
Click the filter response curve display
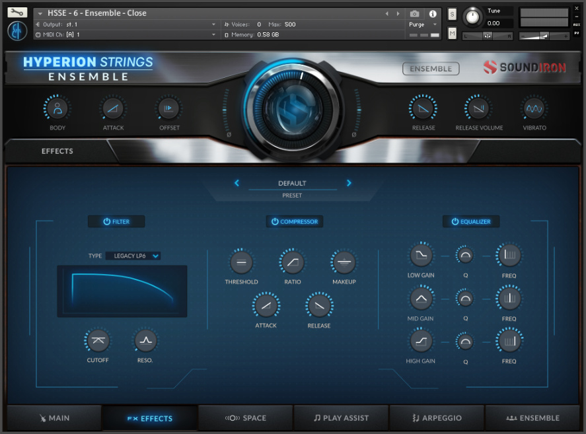[122, 291]
